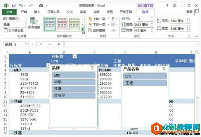Select the green slicer style thumbnail

(75, 24)
